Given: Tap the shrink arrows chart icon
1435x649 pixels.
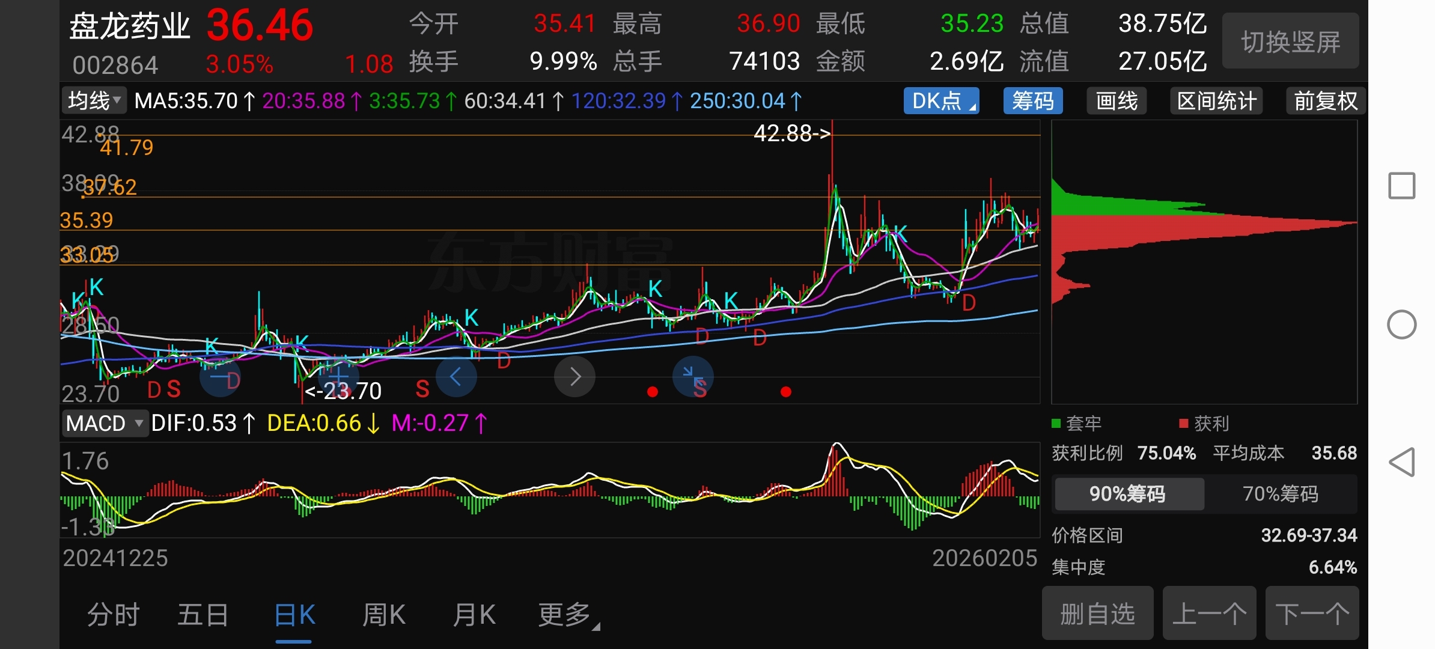Looking at the screenshot, I should [x=693, y=377].
